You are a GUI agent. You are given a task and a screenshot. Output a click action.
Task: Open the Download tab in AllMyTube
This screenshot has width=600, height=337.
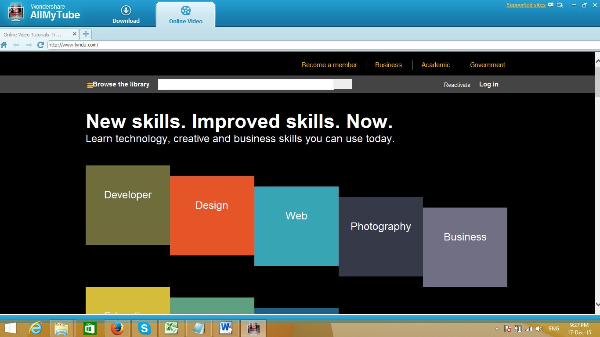pos(126,14)
